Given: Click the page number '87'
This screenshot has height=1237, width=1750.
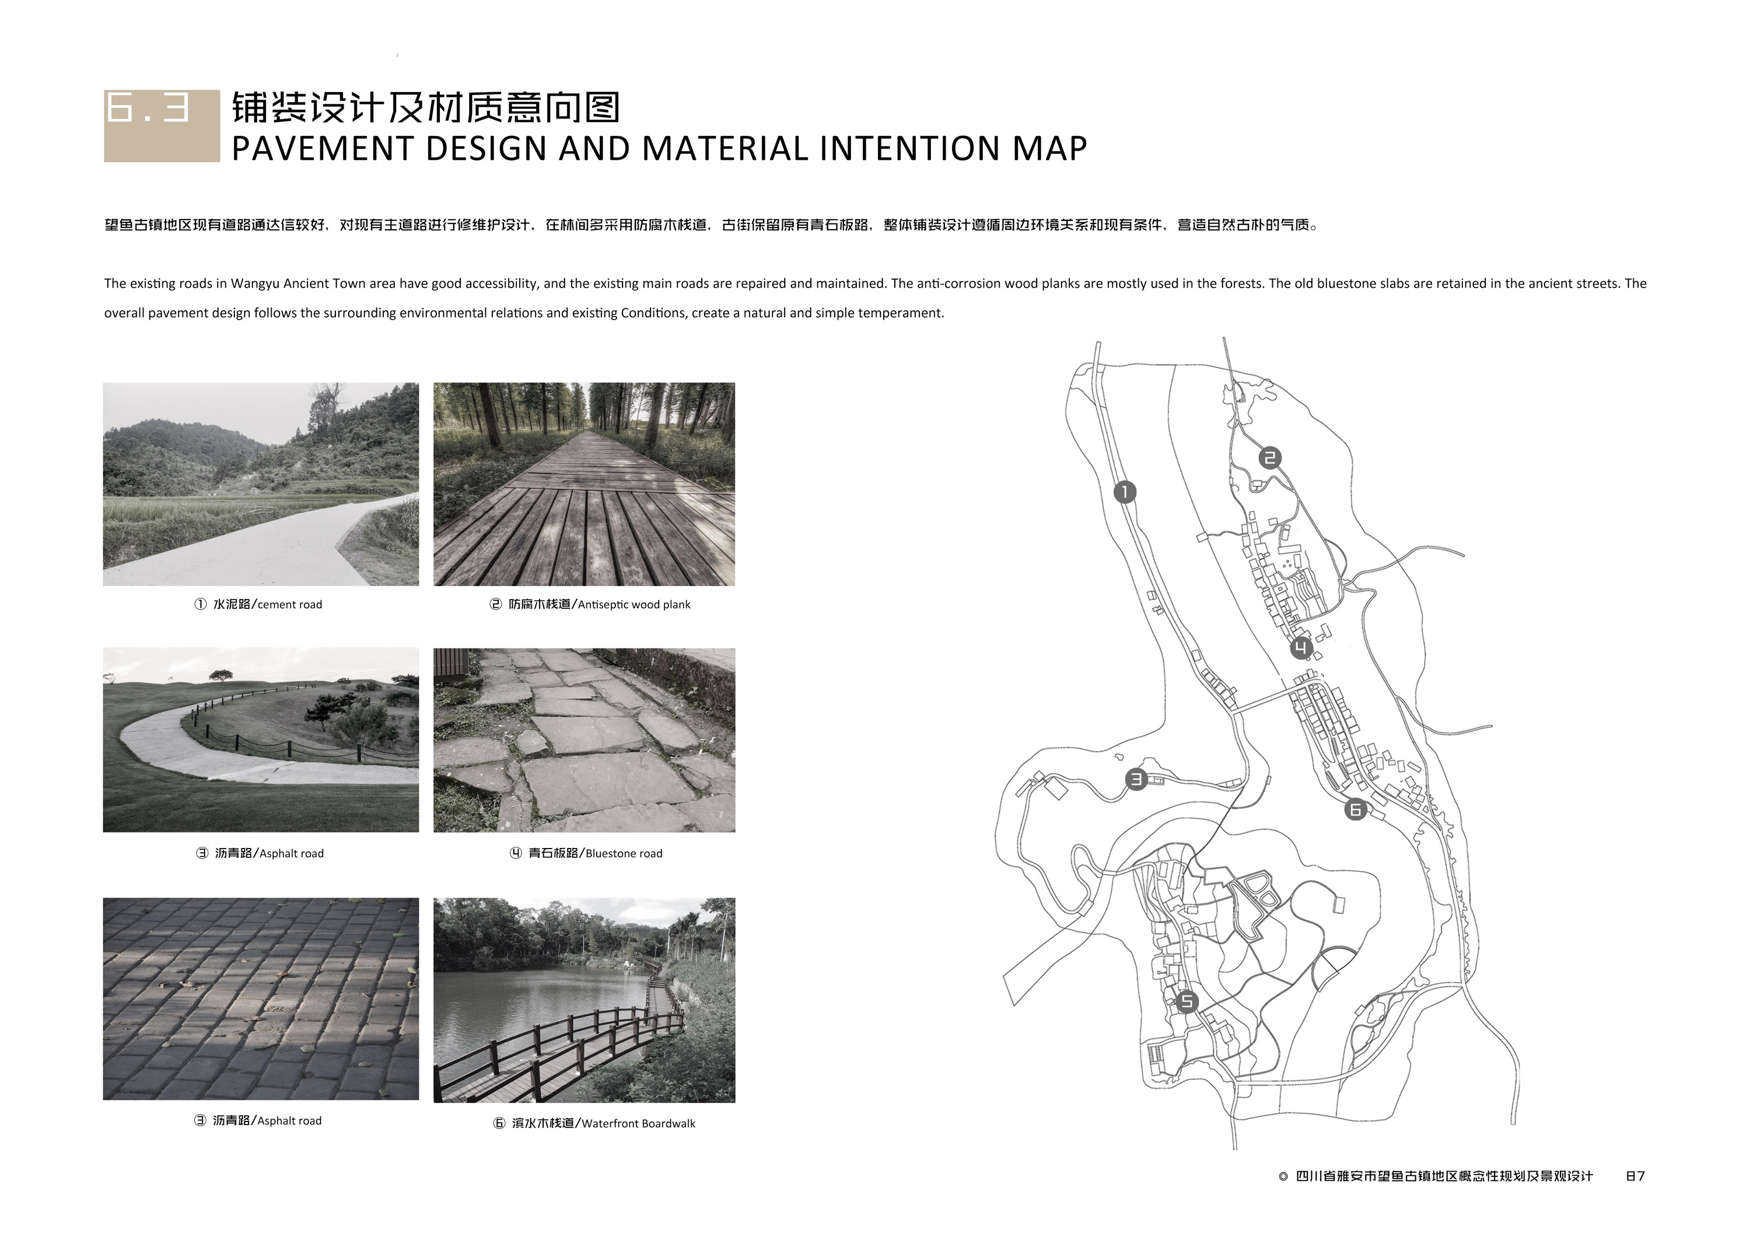Looking at the screenshot, I should pyautogui.click(x=1636, y=1176).
